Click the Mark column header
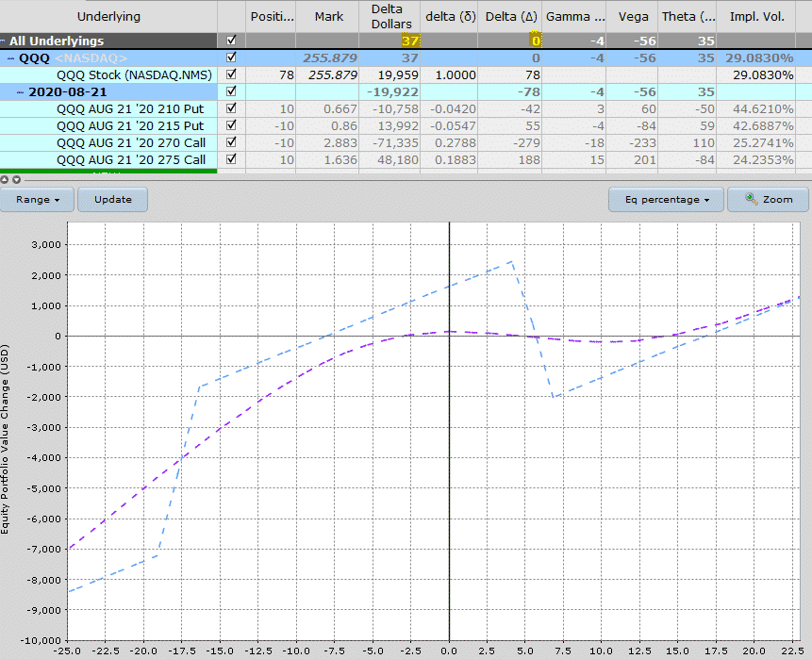The image size is (812, 659). point(328,17)
